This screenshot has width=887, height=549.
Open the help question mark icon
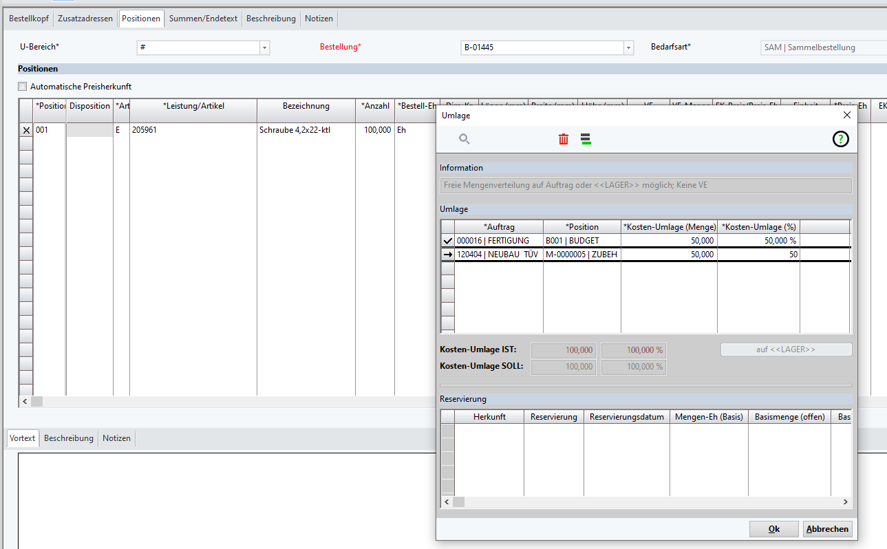pyautogui.click(x=840, y=139)
